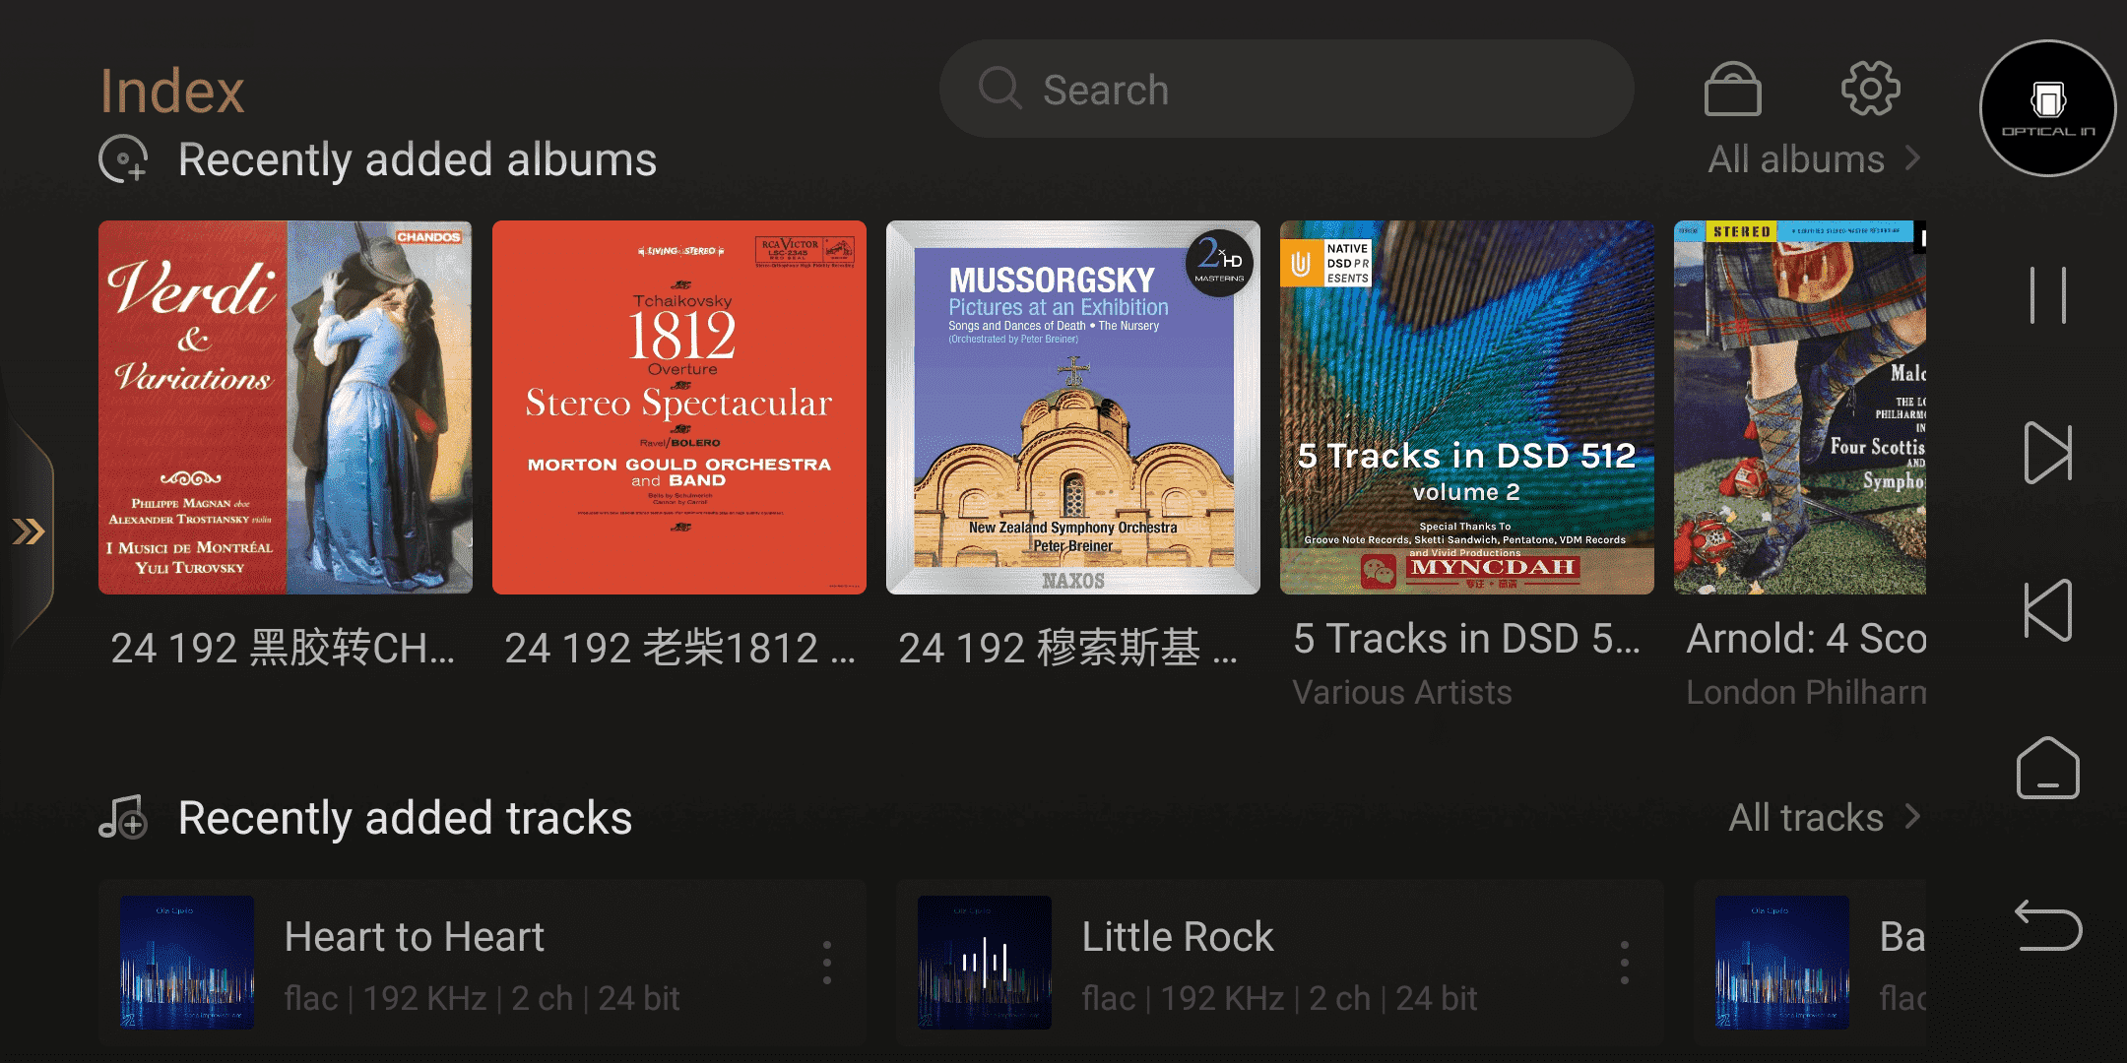Go to the home screen icon
This screenshot has height=1063, width=2127.
[x=2048, y=768]
